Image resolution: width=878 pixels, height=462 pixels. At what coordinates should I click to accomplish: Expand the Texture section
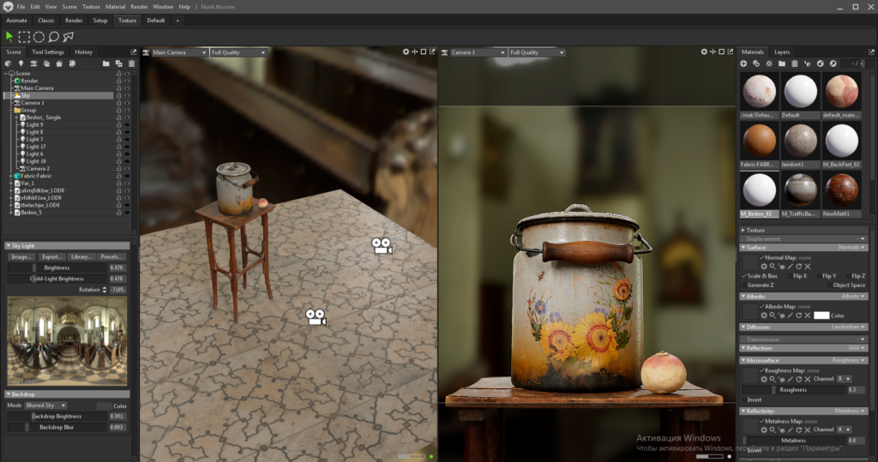pos(743,231)
